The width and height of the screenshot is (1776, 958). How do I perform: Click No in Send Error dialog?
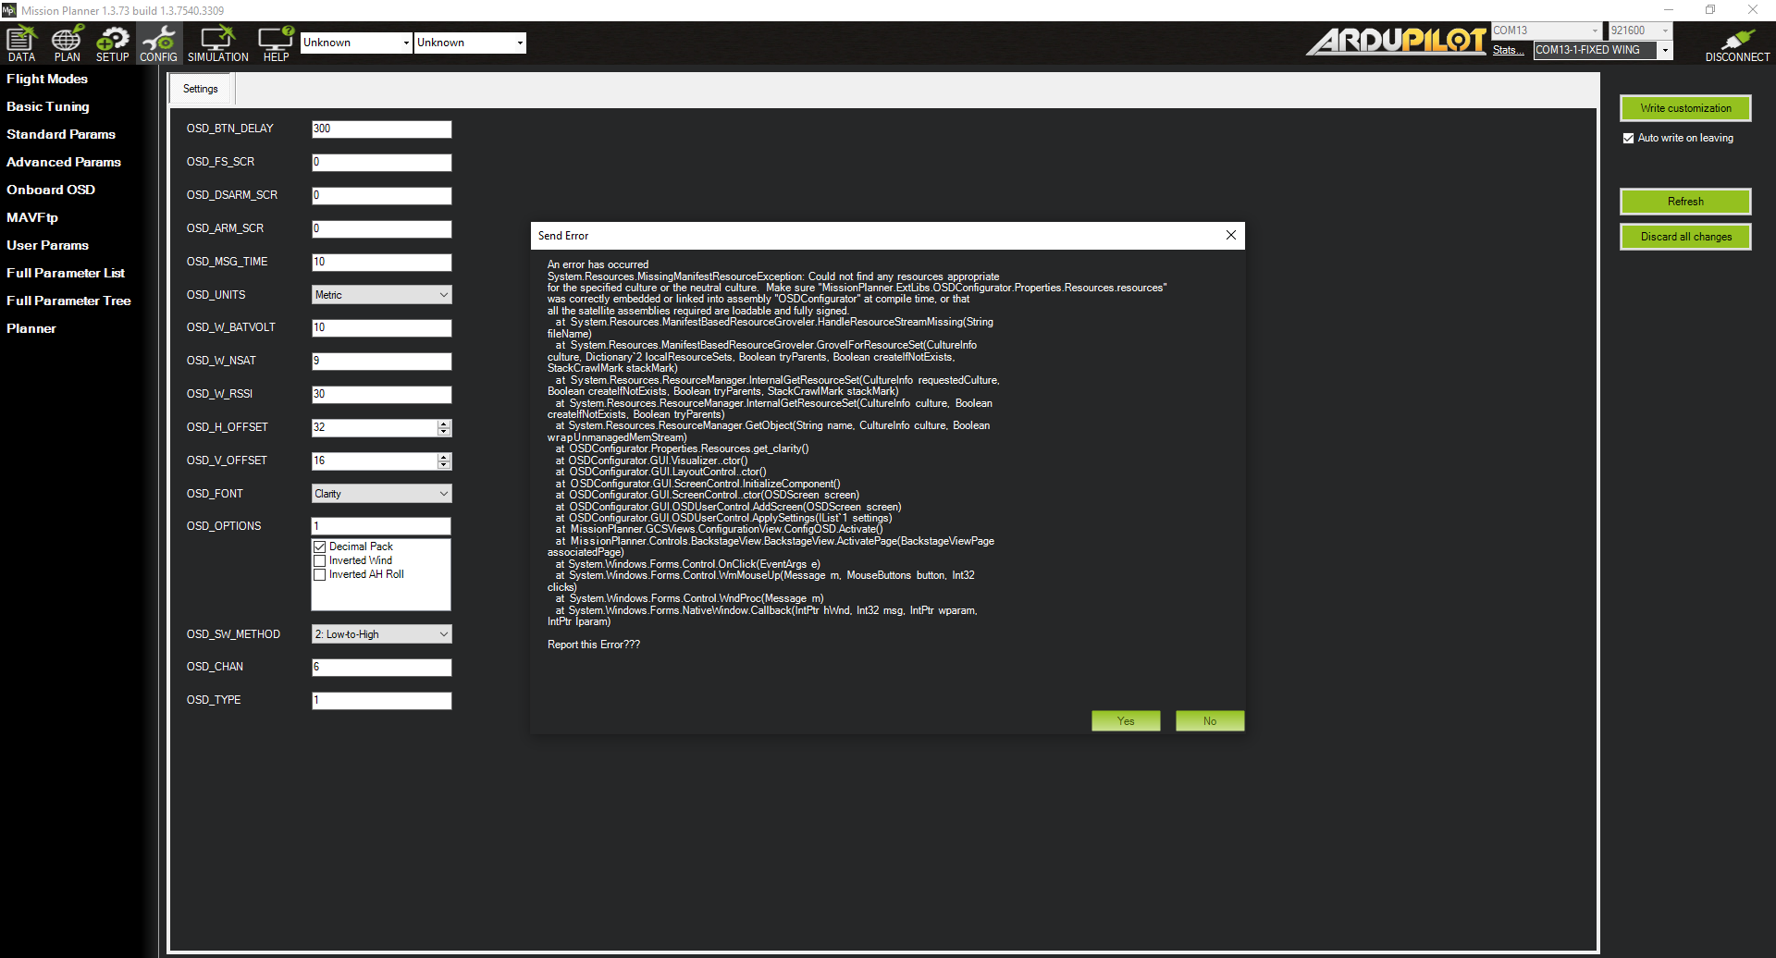point(1210,721)
